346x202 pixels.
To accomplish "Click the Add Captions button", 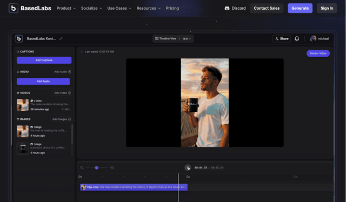I will coord(44,60).
